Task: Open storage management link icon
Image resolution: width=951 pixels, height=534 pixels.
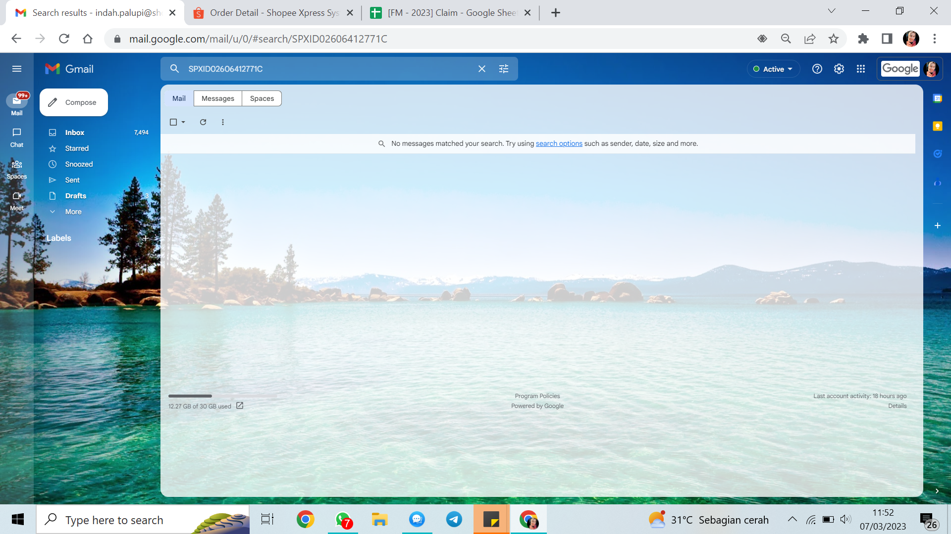Action: coord(240,405)
